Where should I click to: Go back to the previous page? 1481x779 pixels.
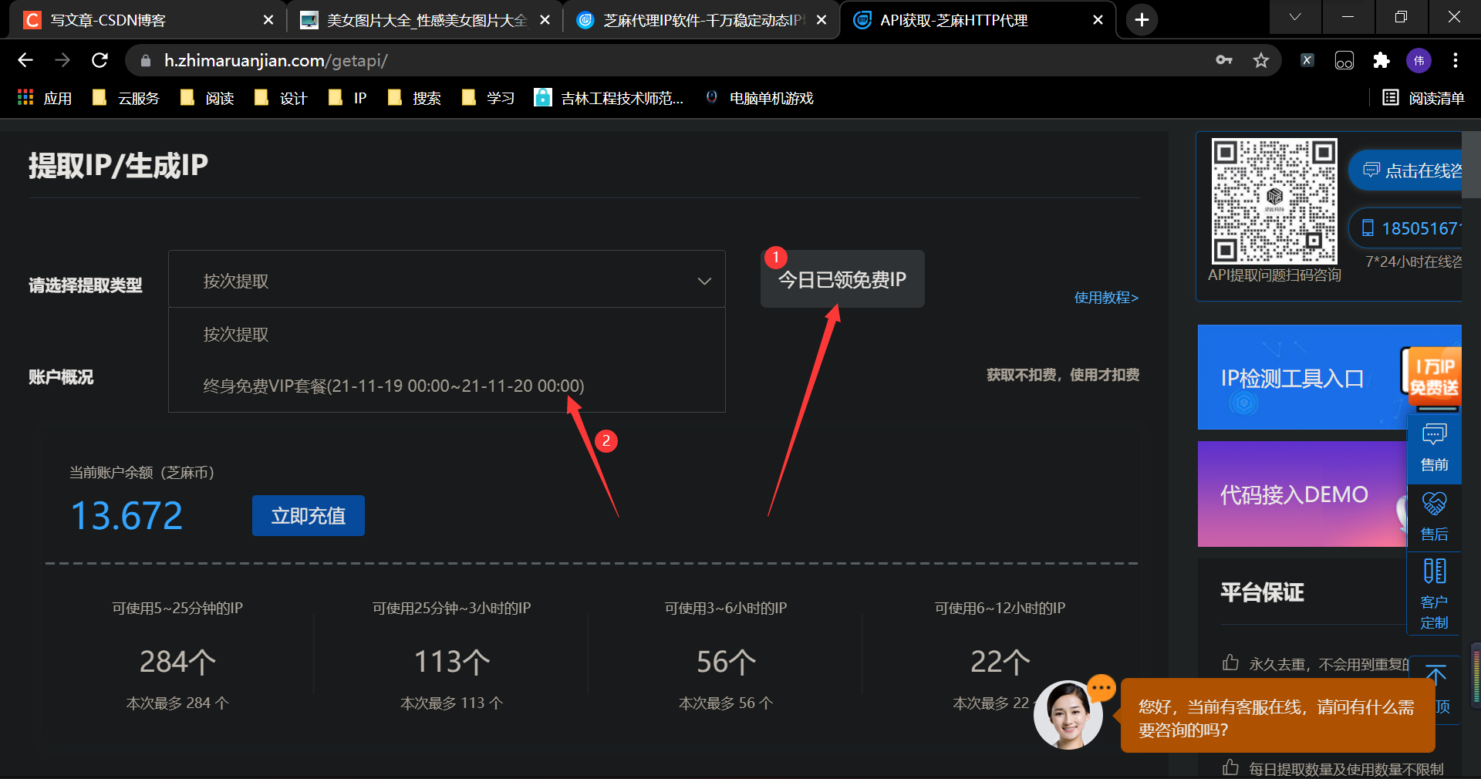pos(25,60)
